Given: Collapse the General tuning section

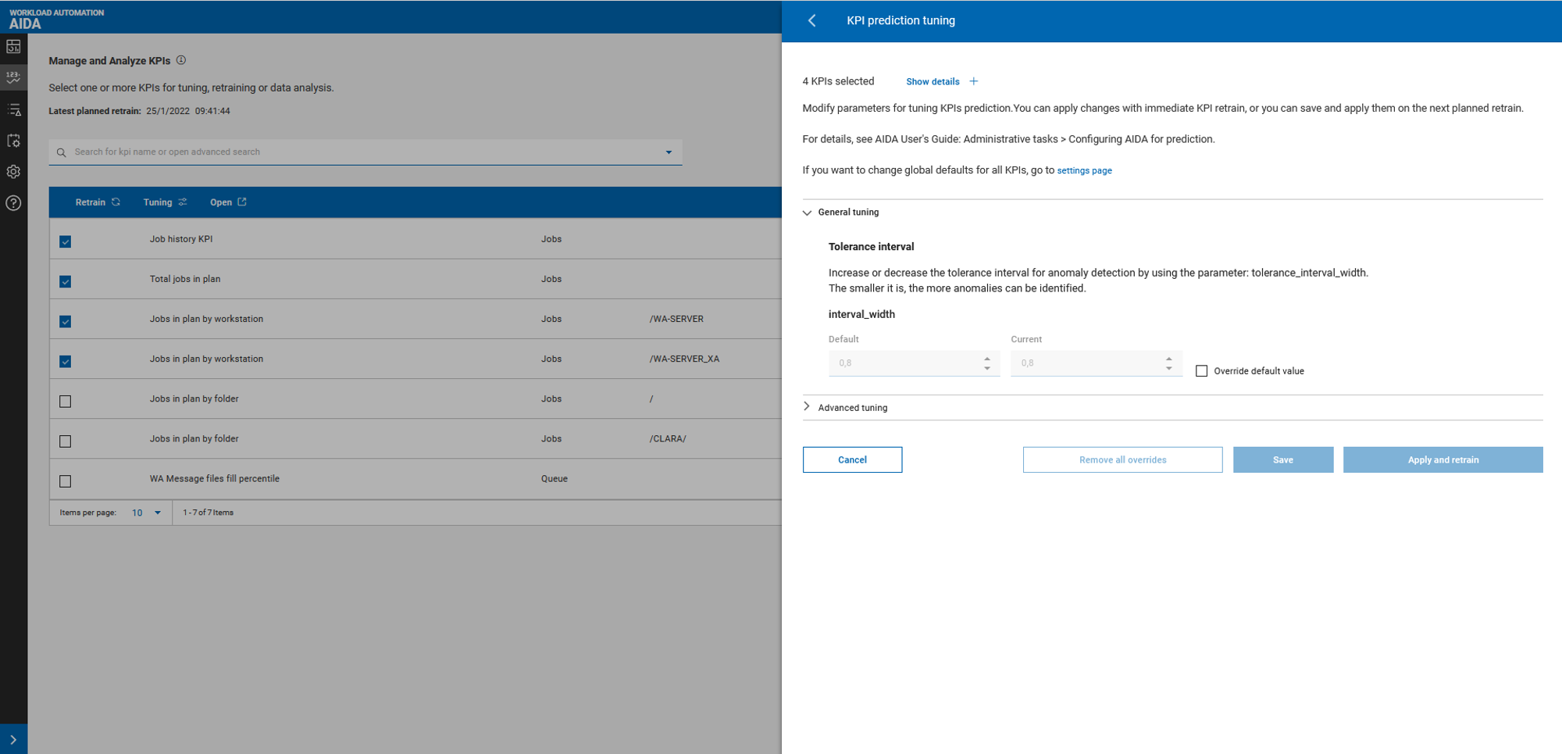Looking at the screenshot, I should pos(808,213).
